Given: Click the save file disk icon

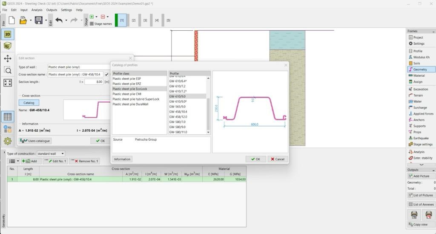Looking at the screenshot, I should [38, 20].
